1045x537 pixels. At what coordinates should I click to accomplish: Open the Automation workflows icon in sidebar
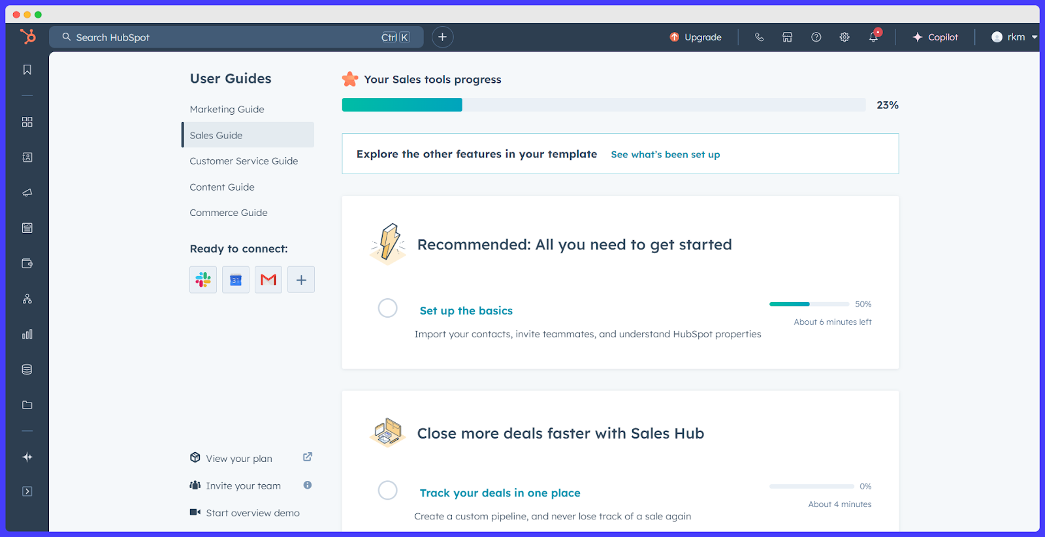[x=27, y=299]
